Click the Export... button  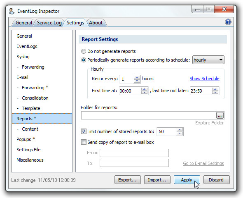pyautogui.click(x=128, y=180)
